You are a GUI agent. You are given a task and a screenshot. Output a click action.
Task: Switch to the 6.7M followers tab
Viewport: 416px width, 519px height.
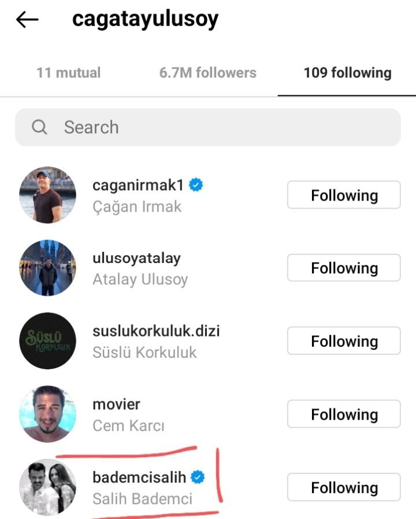tap(207, 73)
